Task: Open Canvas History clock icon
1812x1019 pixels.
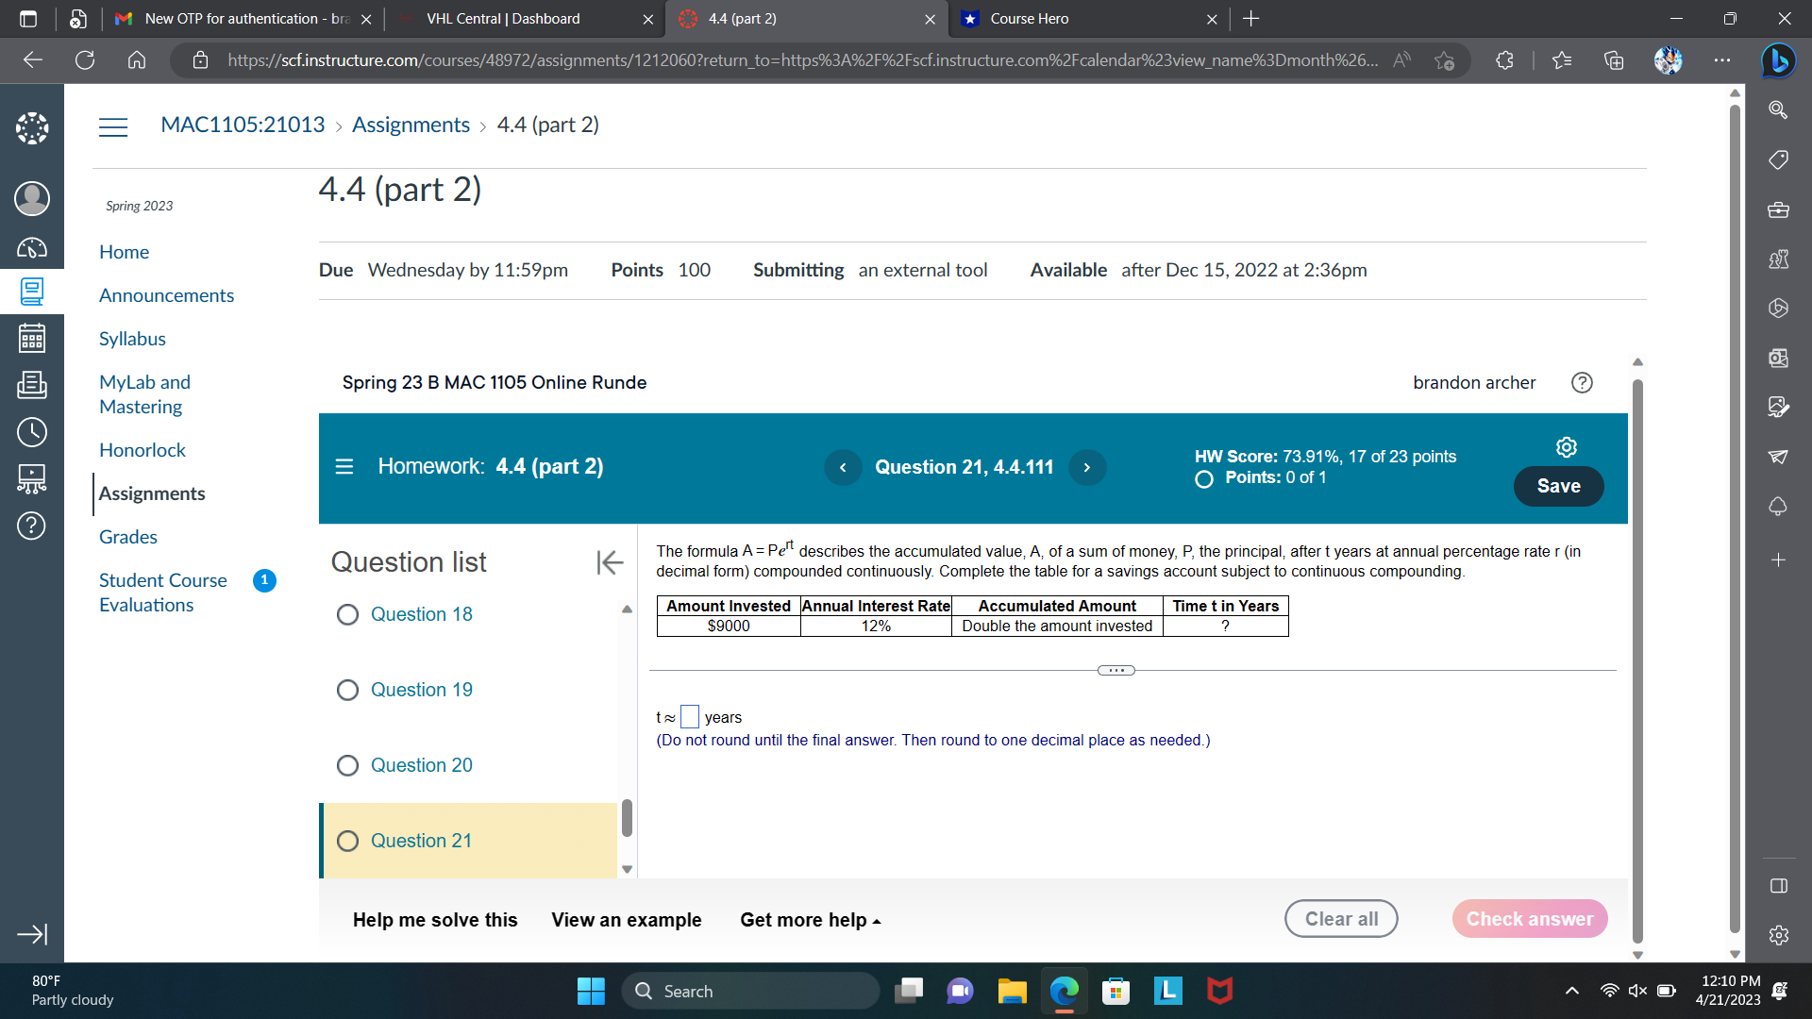Action: click(x=31, y=432)
